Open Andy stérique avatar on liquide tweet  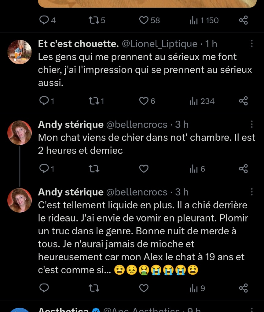point(20,200)
